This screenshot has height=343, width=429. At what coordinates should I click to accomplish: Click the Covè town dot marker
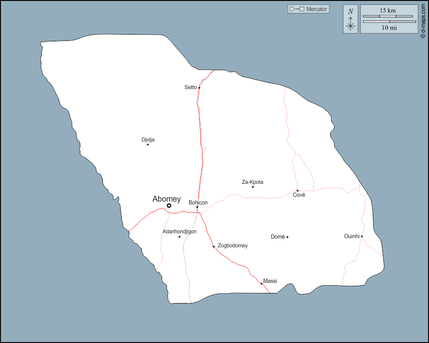point(297,191)
